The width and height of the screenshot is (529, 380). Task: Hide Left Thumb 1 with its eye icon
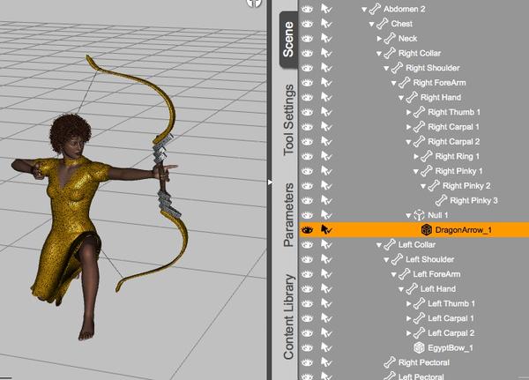[307, 303]
